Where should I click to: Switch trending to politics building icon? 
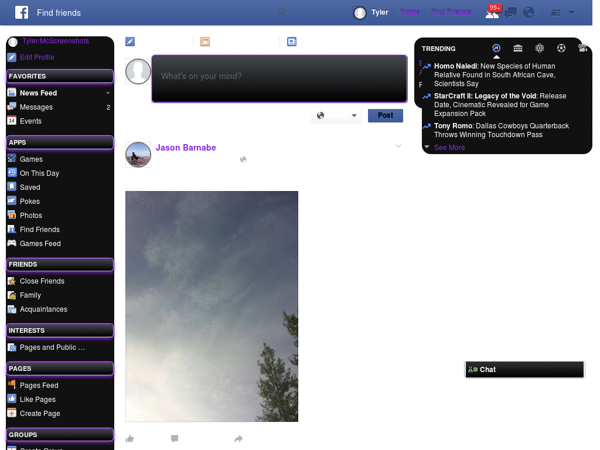point(518,48)
